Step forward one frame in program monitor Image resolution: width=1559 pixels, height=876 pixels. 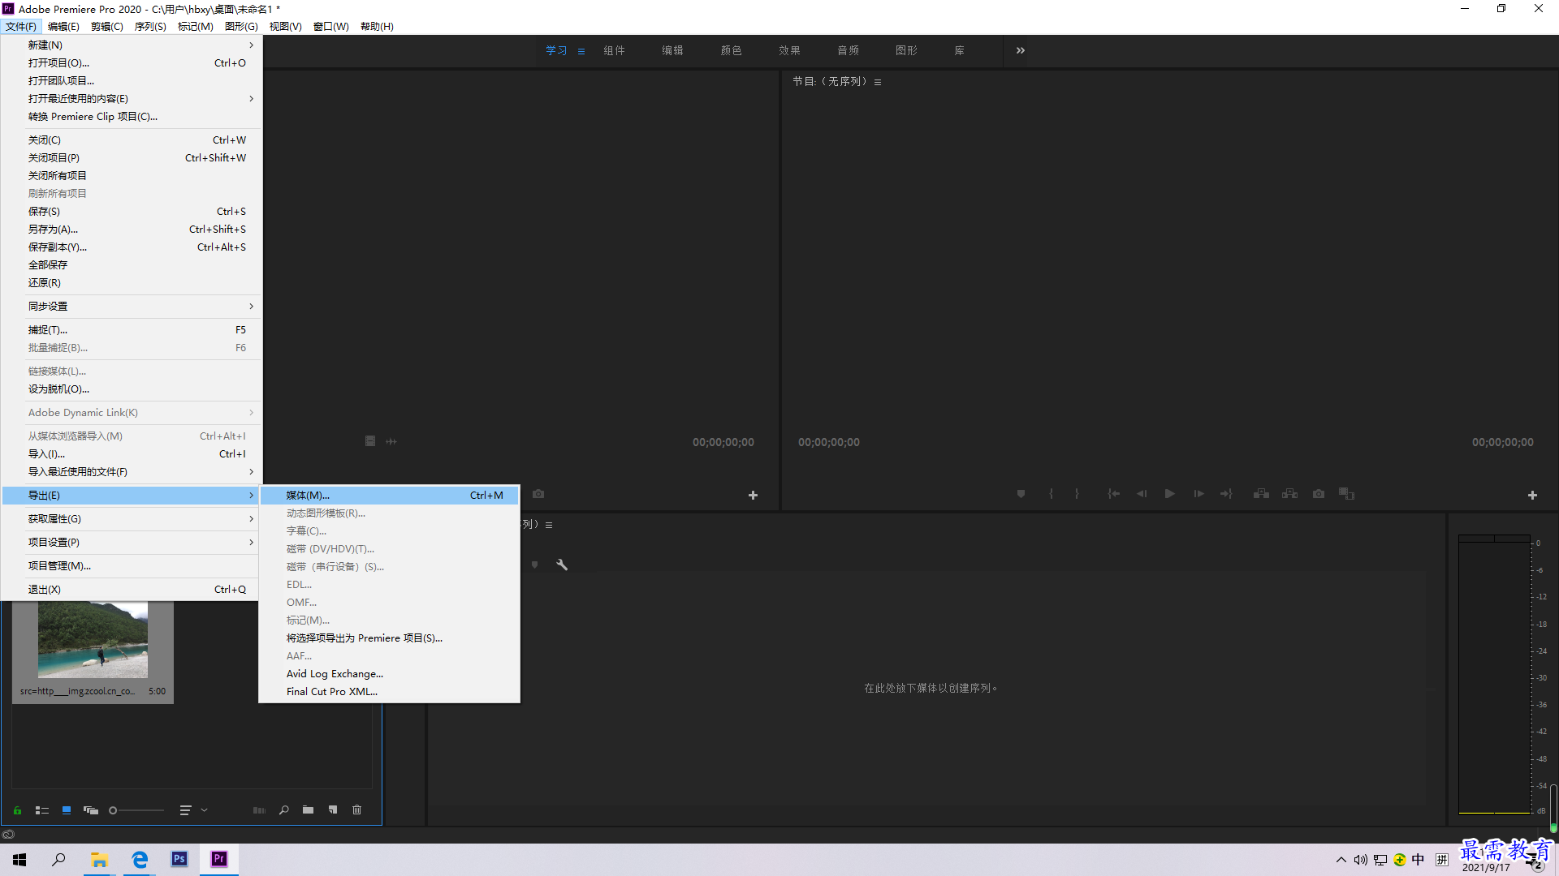[x=1198, y=494]
